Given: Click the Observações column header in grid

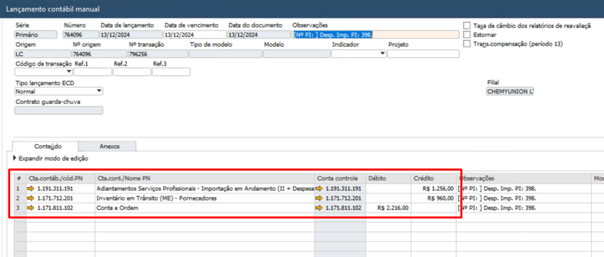Looking at the screenshot, I should (524, 178).
